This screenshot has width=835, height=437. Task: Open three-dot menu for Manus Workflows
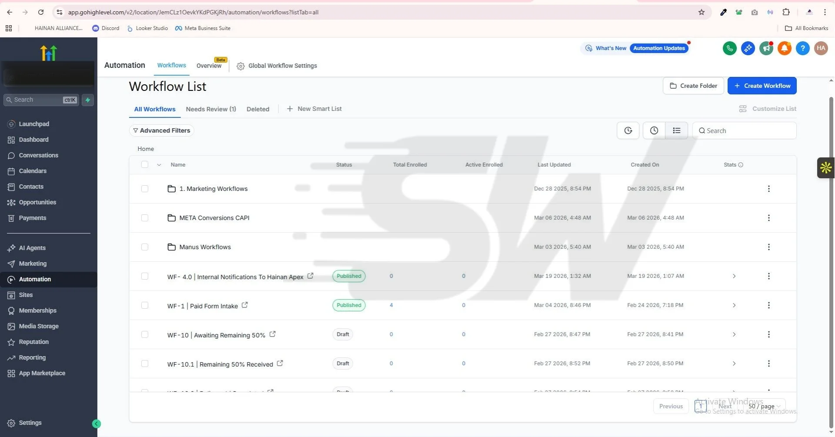768,247
